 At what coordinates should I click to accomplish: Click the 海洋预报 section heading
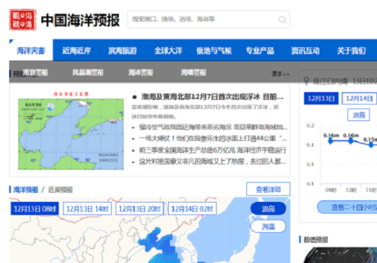click(x=25, y=190)
